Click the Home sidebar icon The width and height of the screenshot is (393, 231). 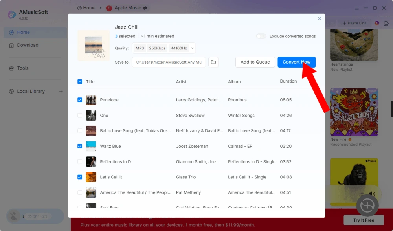click(x=11, y=32)
